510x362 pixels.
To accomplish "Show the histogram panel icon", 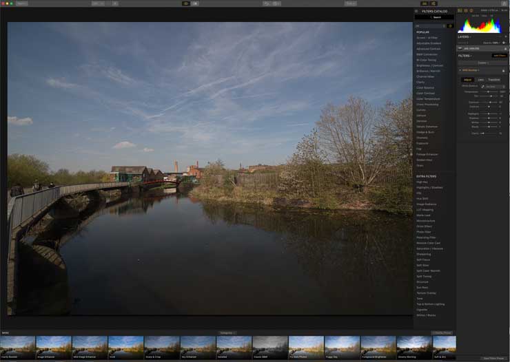I will [x=460, y=11].
